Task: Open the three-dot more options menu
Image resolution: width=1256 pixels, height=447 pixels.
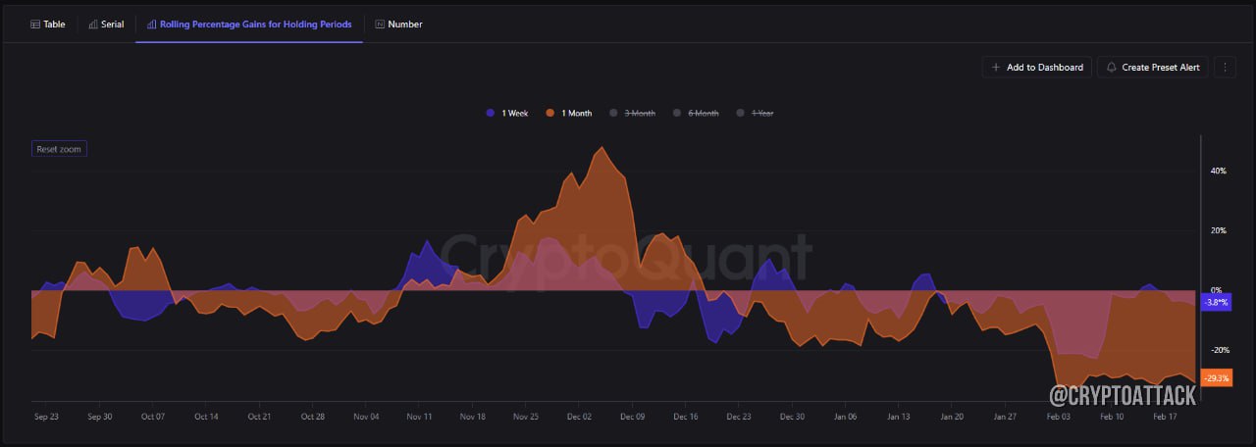Action: (x=1225, y=67)
